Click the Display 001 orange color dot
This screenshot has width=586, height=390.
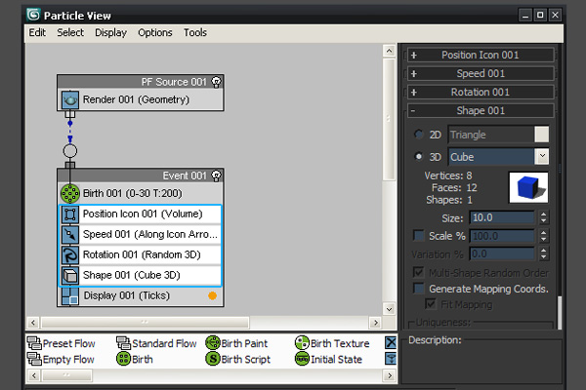pyautogui.click(x=211, y=295)
